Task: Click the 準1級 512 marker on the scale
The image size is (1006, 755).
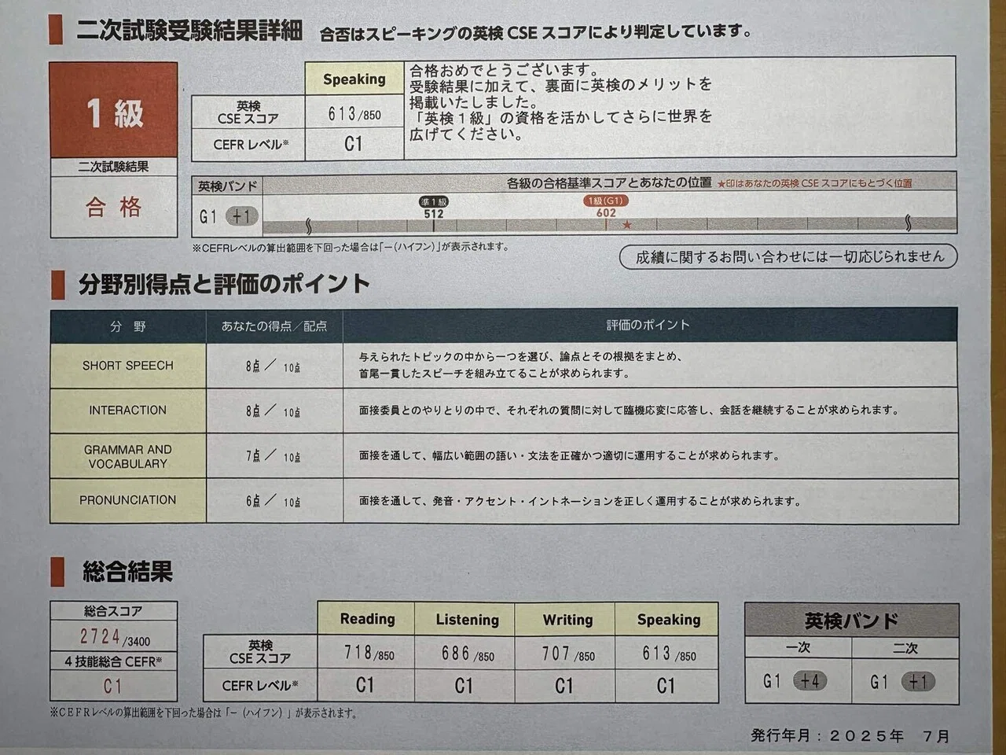Action: click(434, 208)
